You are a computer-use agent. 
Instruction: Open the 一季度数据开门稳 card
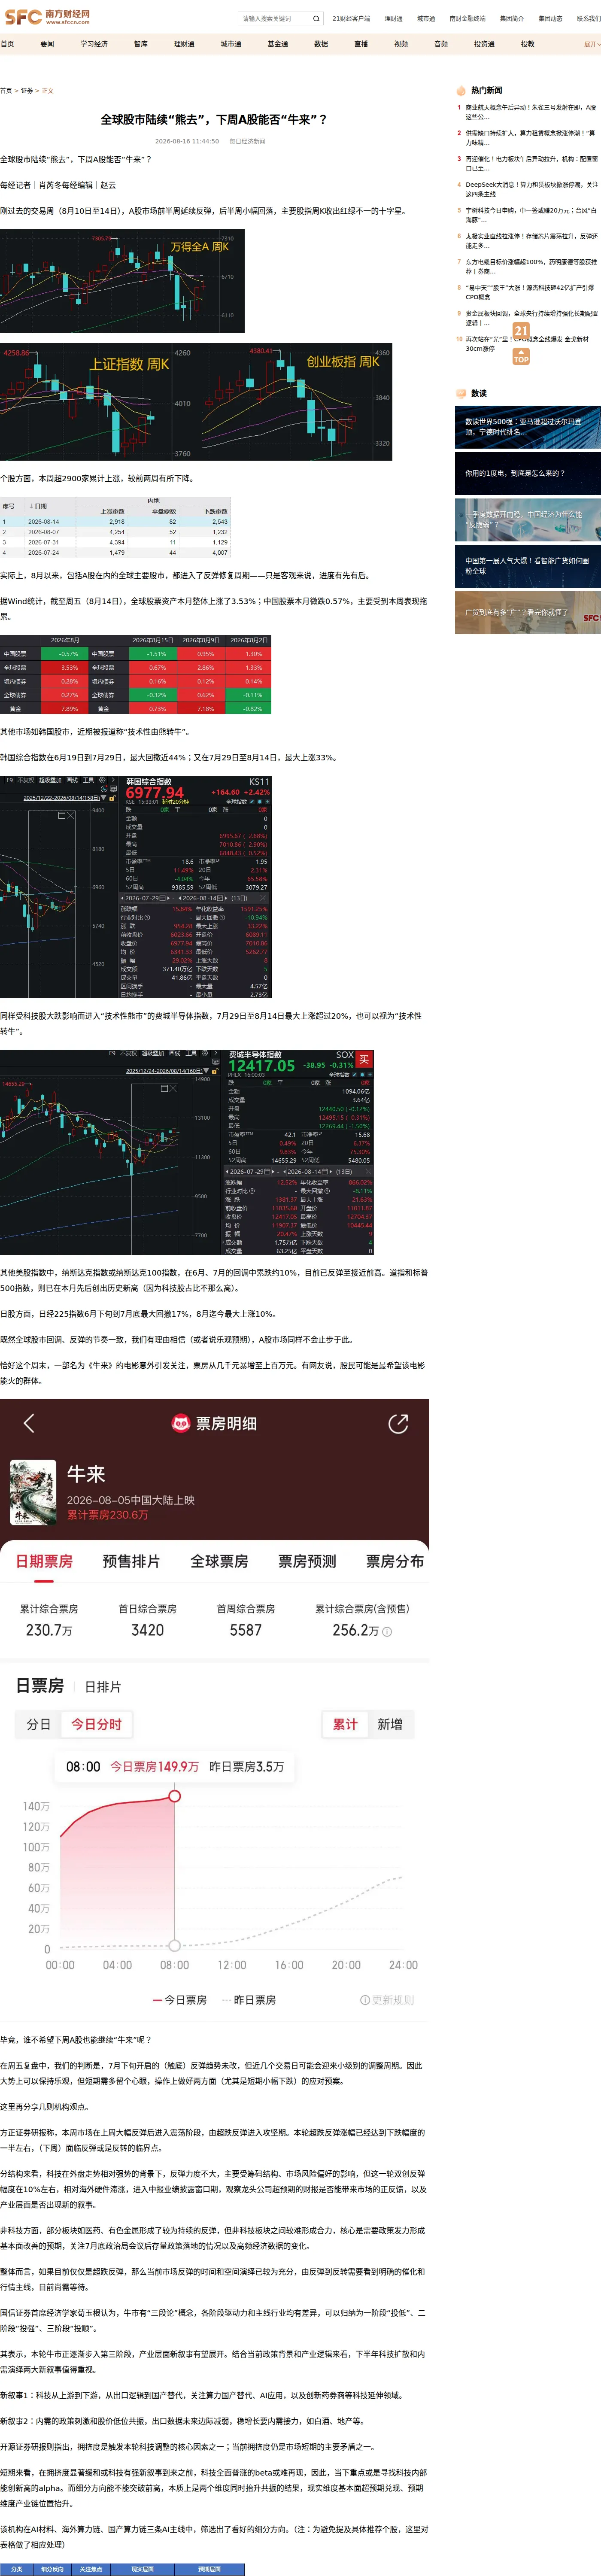[x=528, y=519]
